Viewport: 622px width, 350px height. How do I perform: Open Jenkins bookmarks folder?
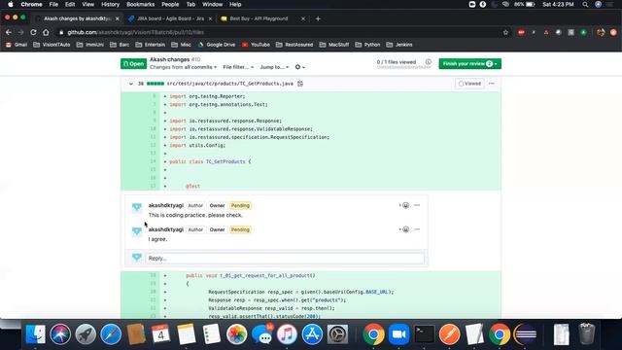tap(399, 45)
